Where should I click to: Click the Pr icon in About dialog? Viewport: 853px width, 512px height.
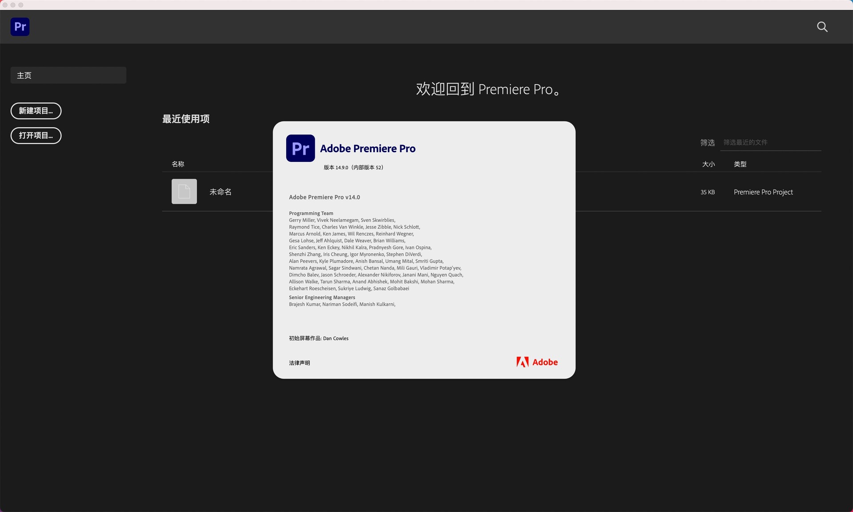tap(300, 148)
